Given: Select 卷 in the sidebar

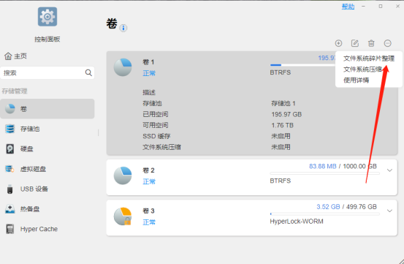Looking at the screenshot, I should coord(47,109).
